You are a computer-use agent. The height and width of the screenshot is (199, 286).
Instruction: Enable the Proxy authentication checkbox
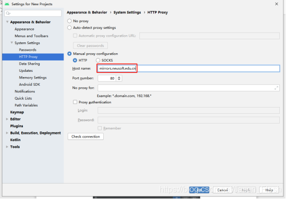pyautogui.click(x=75, y=102)
